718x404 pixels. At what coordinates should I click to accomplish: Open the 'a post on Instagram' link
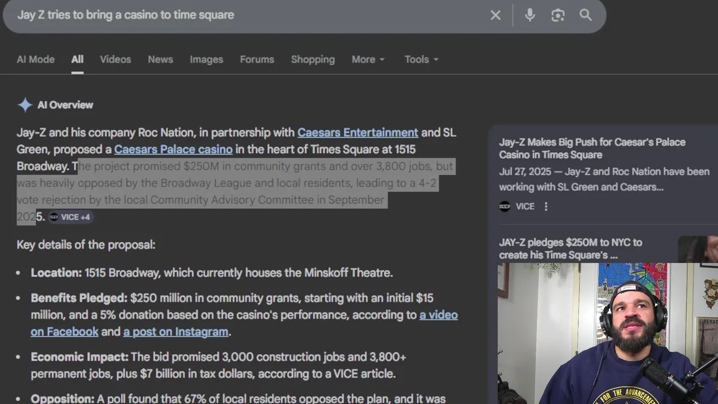pyautogui.click(x=176, y=332)
